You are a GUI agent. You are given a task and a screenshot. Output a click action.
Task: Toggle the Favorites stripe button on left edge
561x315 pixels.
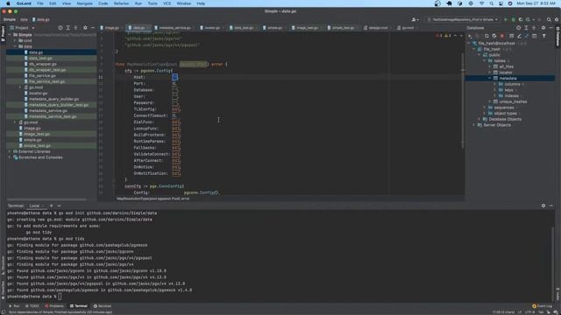3,290
